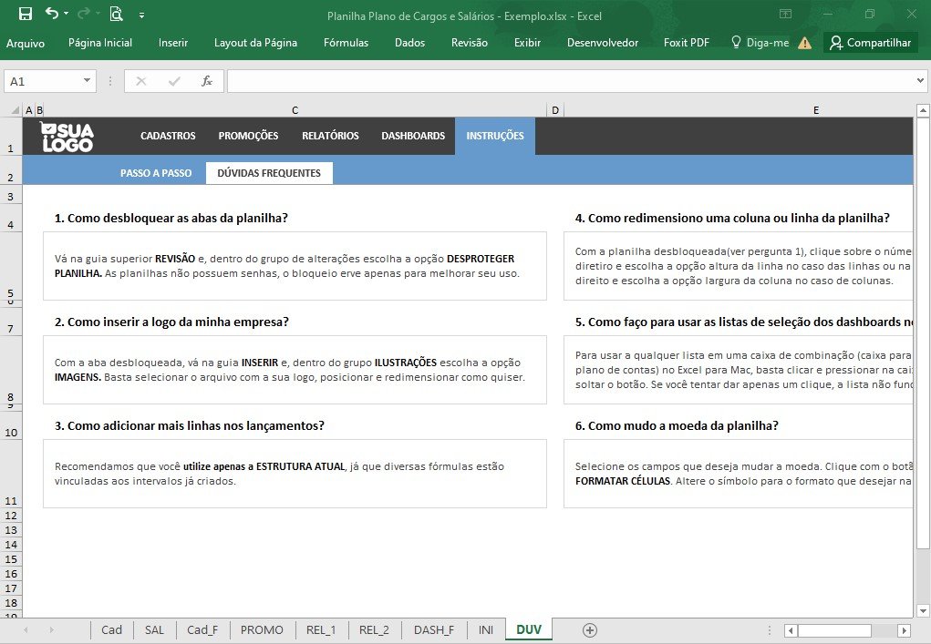Viewport: 931px width, 644px height.
Task: Add a new sheet with plus icon
Action: pos(590,629)
